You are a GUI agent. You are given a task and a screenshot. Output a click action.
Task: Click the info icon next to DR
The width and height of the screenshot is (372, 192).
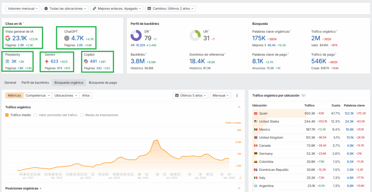point(150,30)
